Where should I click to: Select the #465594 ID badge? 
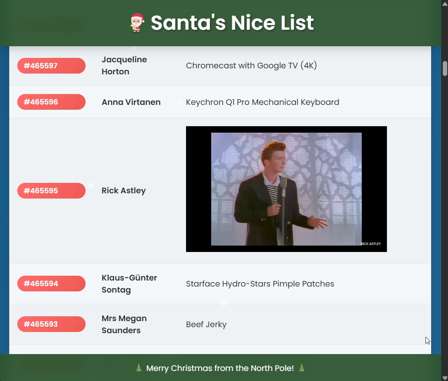click(x=51, y=284)
